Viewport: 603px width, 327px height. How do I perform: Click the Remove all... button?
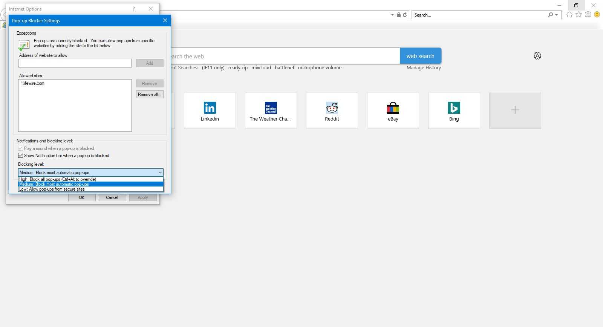point(150,95)
